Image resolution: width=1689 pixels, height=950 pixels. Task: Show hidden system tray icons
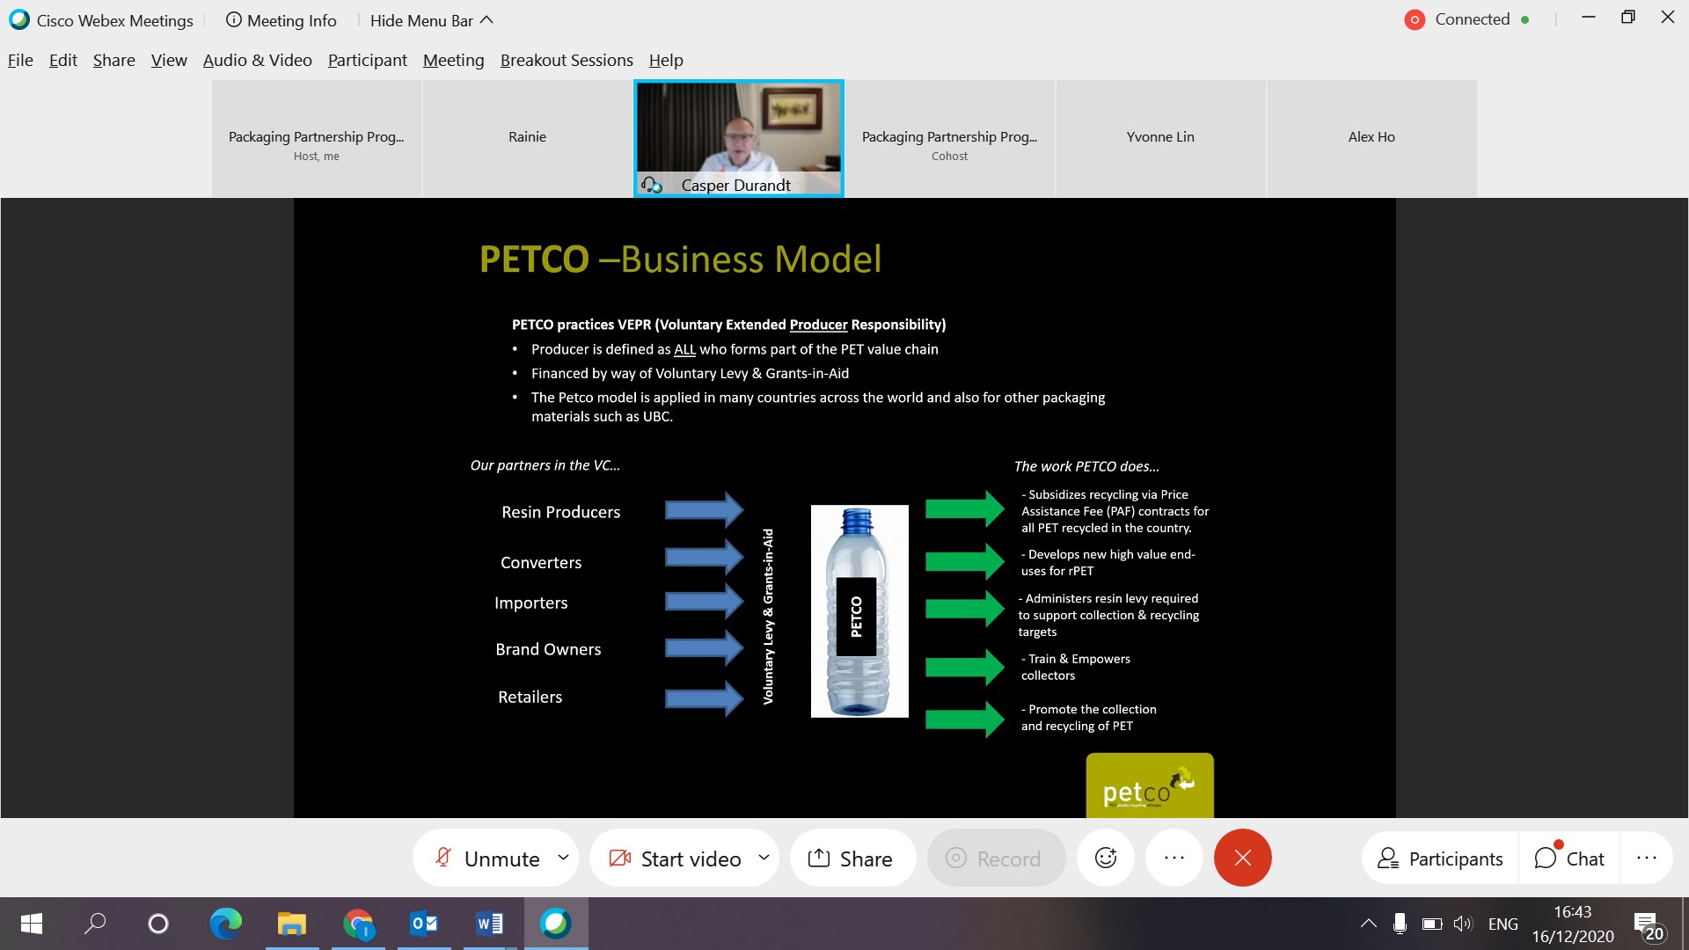pos(1369,924)
